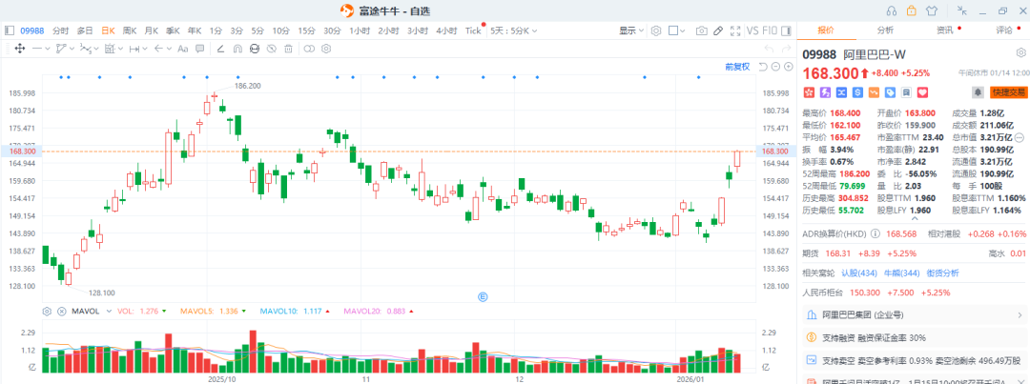Expand range measure tool dropdown arrow
This screenshot has height=384, width=1030.
click(145, 49)
